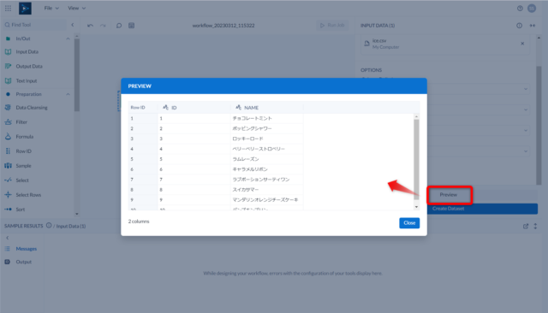Switch to the Output tab
The height and width of the screenshot is (313, 548).
tap(23, 262)
